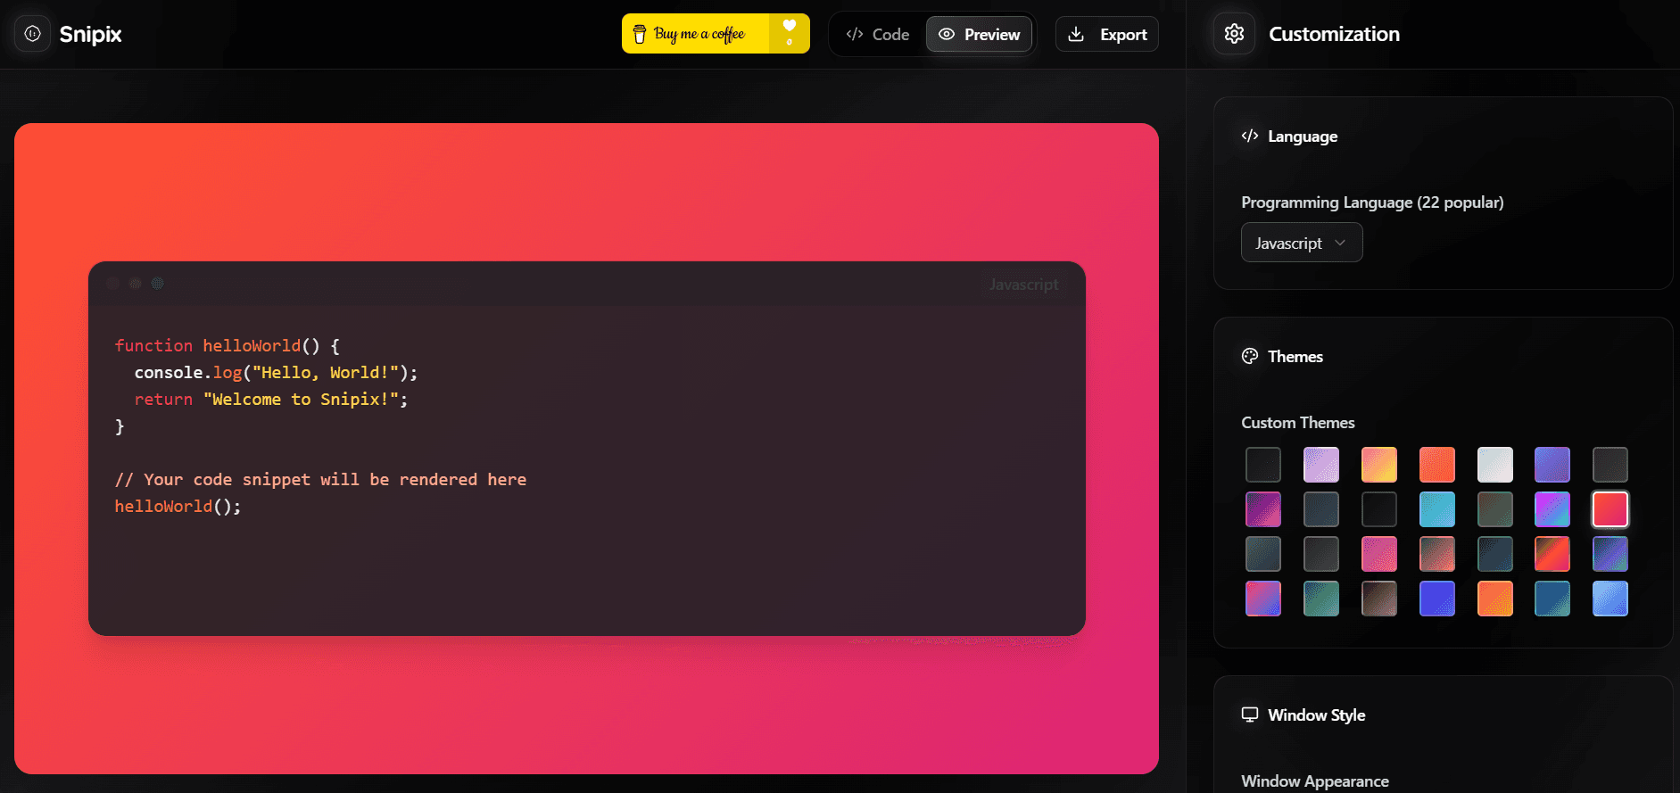Click the Language section code-bracket icon
The height and width of the screenshot is (793, 1680).
click(x=1250, y=136)
